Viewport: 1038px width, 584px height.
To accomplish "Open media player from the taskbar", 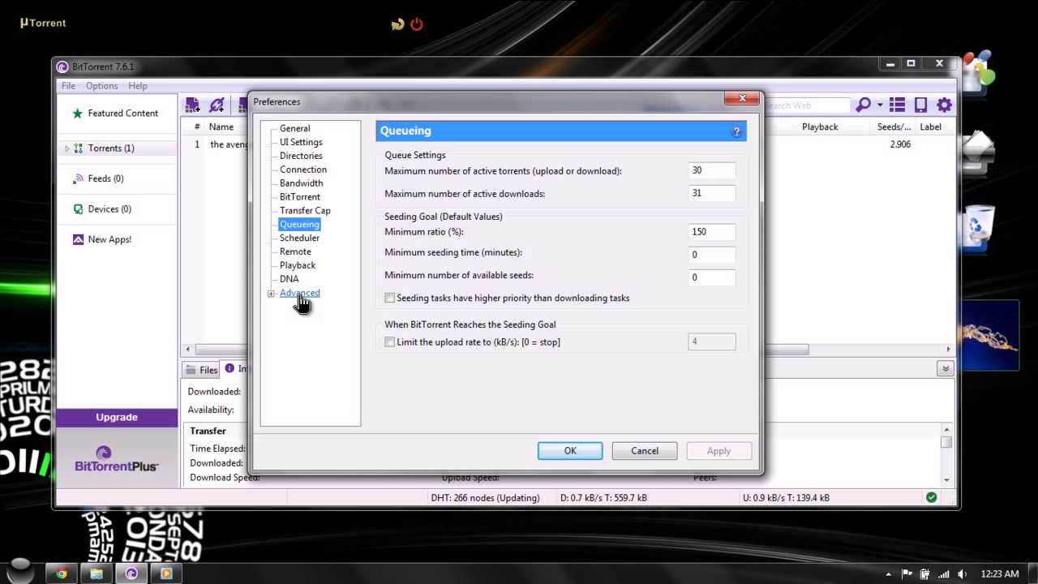I will (x=166, y=573).
